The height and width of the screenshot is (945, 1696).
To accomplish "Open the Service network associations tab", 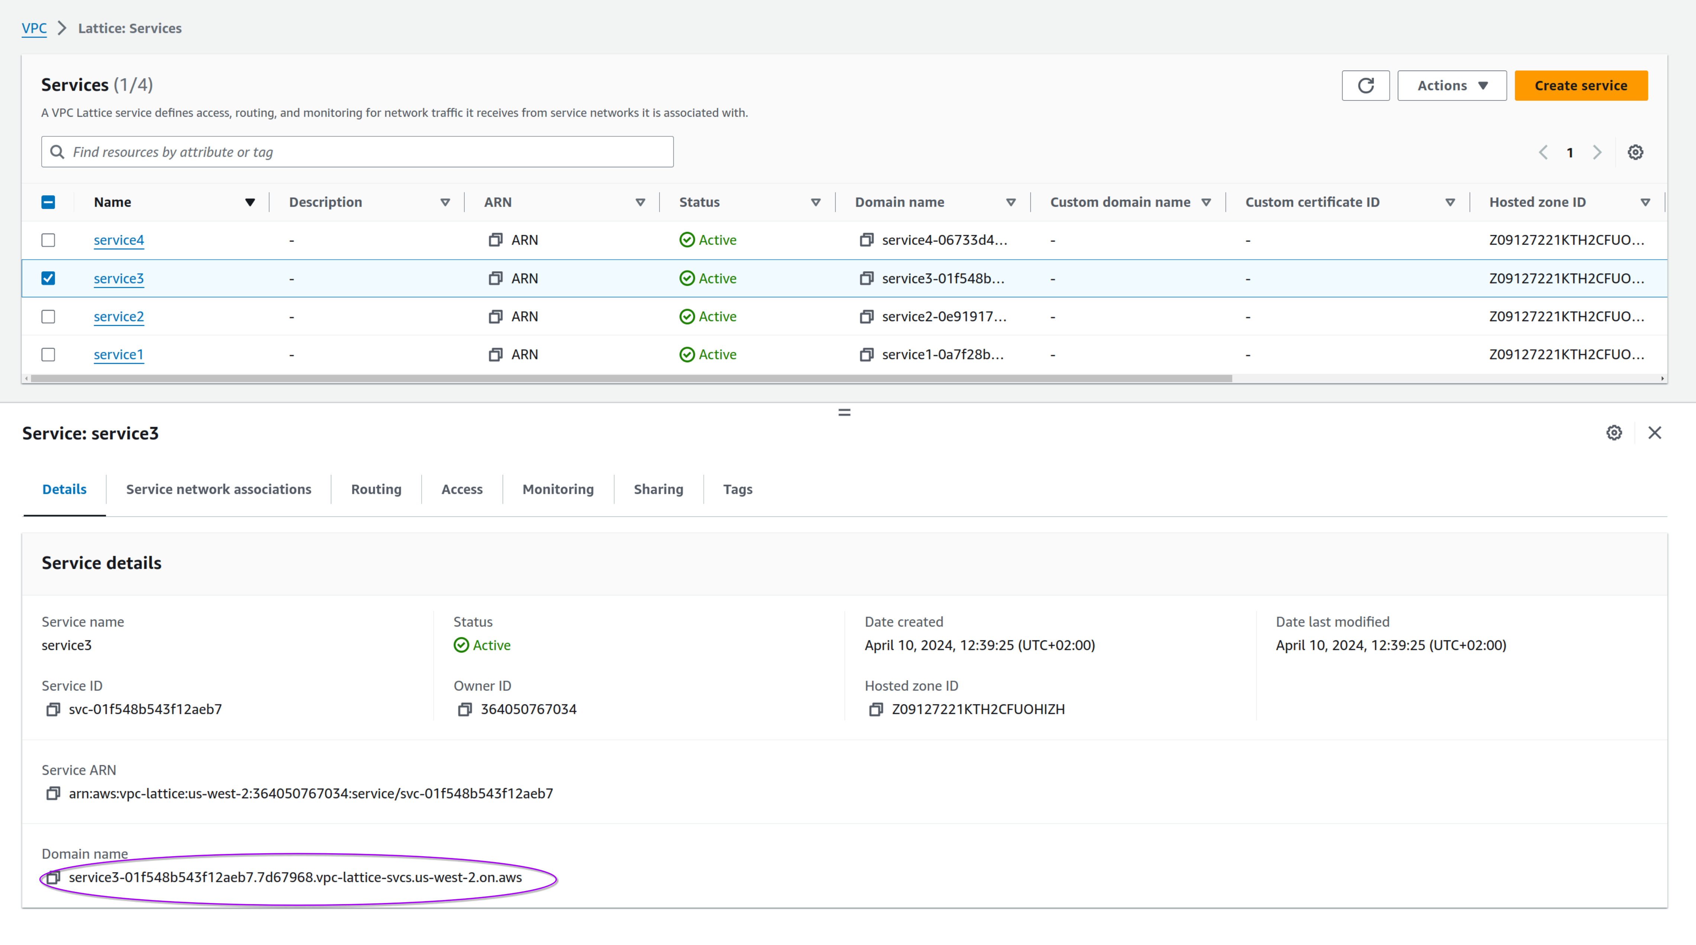I will click(x=219, y=489).
